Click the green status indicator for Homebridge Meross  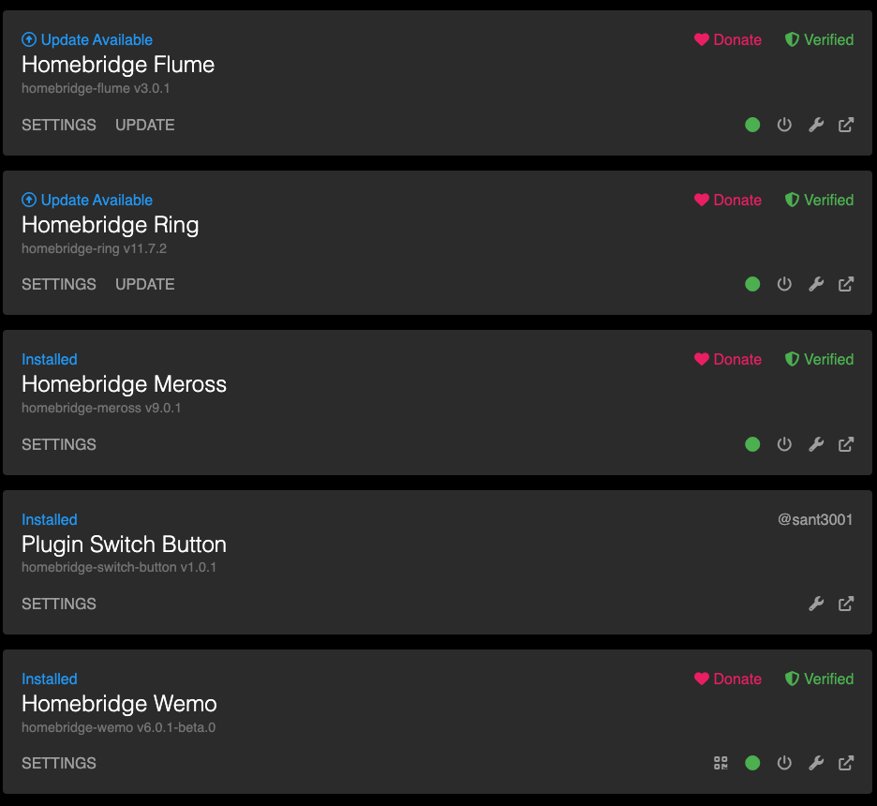click(x=752, y=444)
